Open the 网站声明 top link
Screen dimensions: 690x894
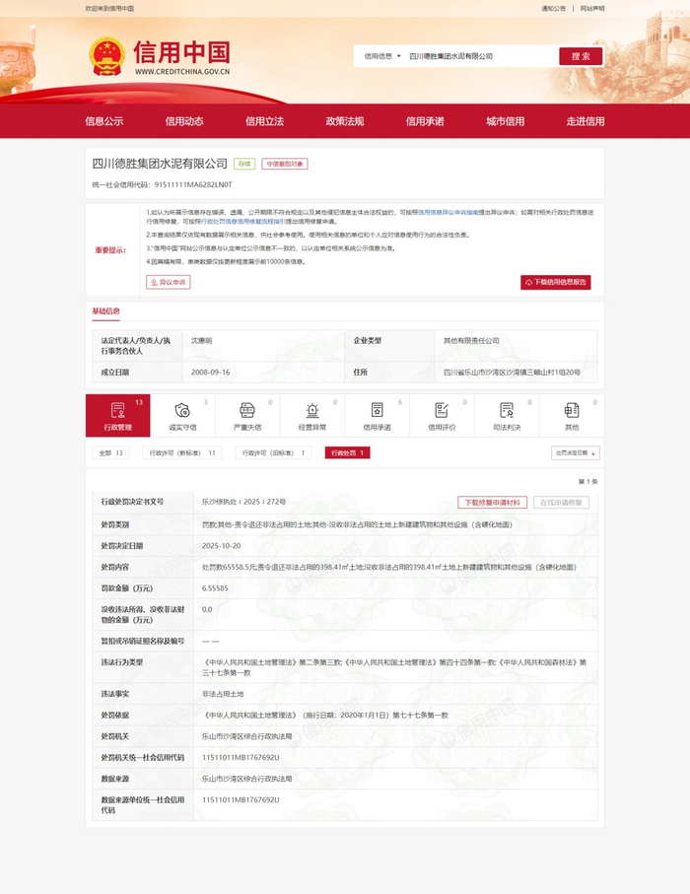pyautogui.click(x=591, y=9)
